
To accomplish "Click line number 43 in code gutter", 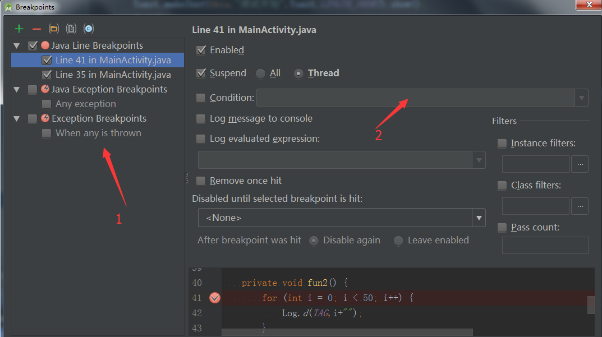I will point(197,328).
